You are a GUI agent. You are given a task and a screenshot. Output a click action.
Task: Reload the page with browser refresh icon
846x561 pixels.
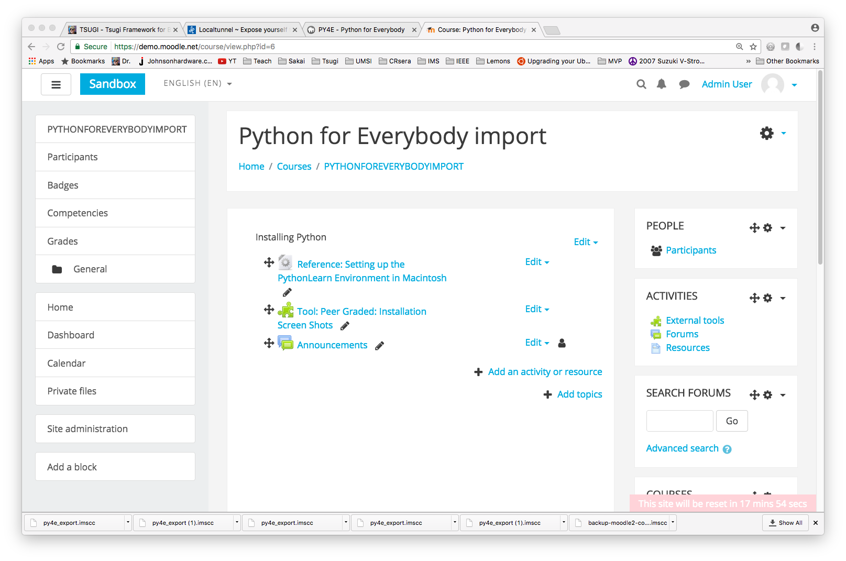pos(61,47)
